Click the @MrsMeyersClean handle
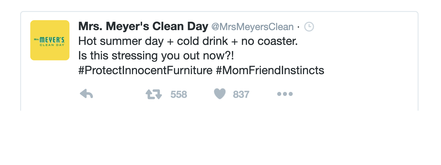441x165 pixels. pyautogui.click(x=252, y=27)
